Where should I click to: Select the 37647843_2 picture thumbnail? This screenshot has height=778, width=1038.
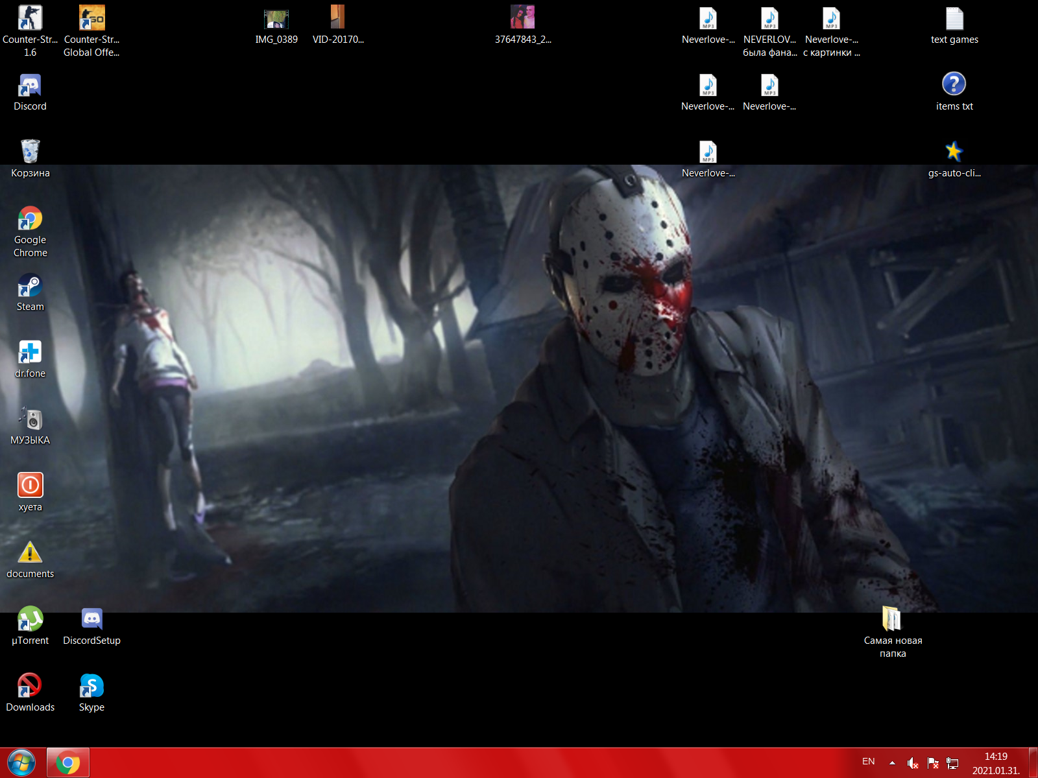point(523,26)
